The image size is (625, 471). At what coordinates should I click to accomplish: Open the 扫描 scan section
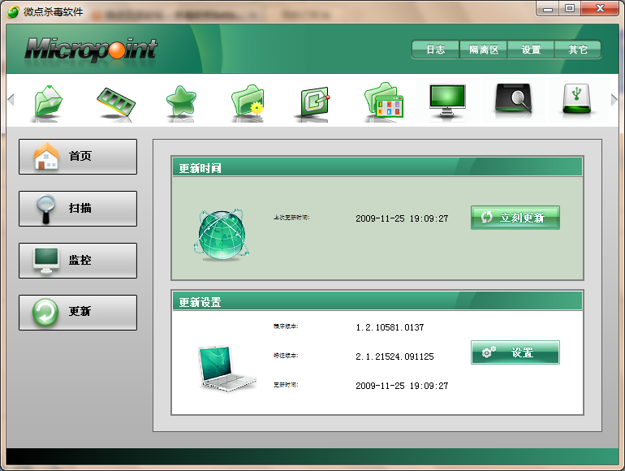tap(78, 209)
